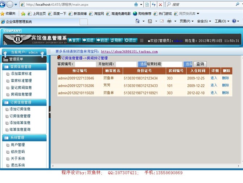Viewport: 243px width, 183px height.
Task: Click 进入 for booking admin20091227133846
Action: coord(214,78)
